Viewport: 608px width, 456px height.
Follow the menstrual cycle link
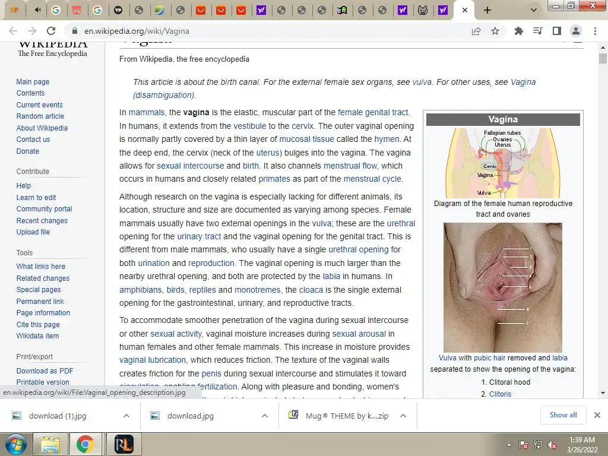372,179
